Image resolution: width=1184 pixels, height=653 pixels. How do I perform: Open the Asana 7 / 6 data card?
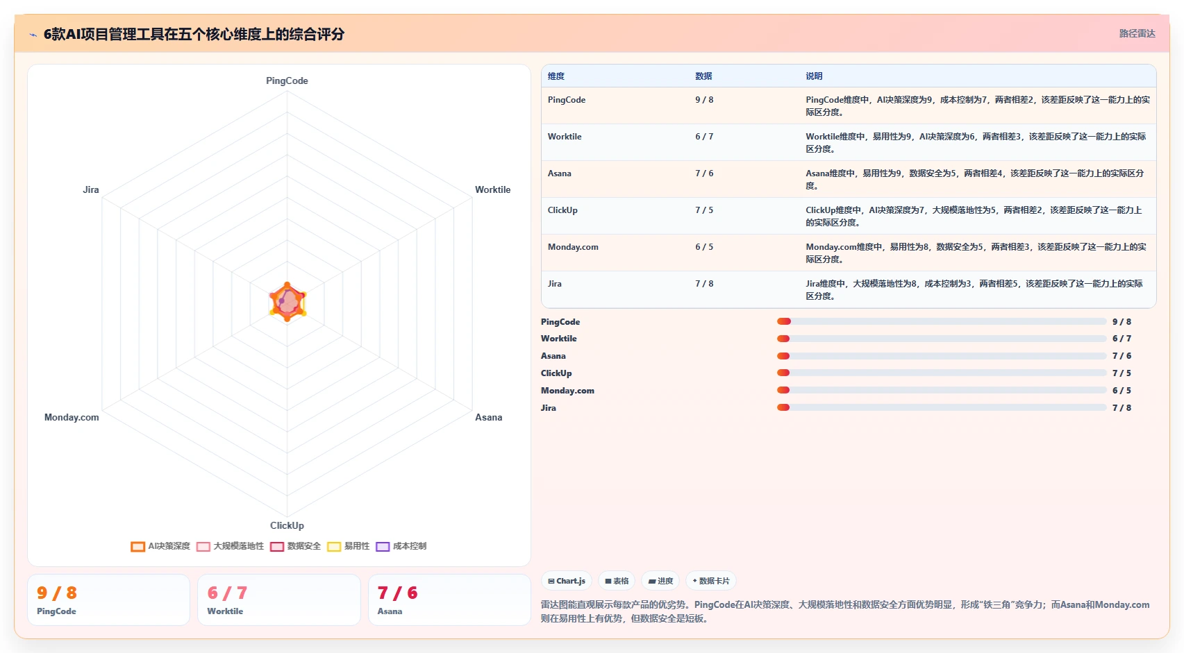click(x=449, y=600)
